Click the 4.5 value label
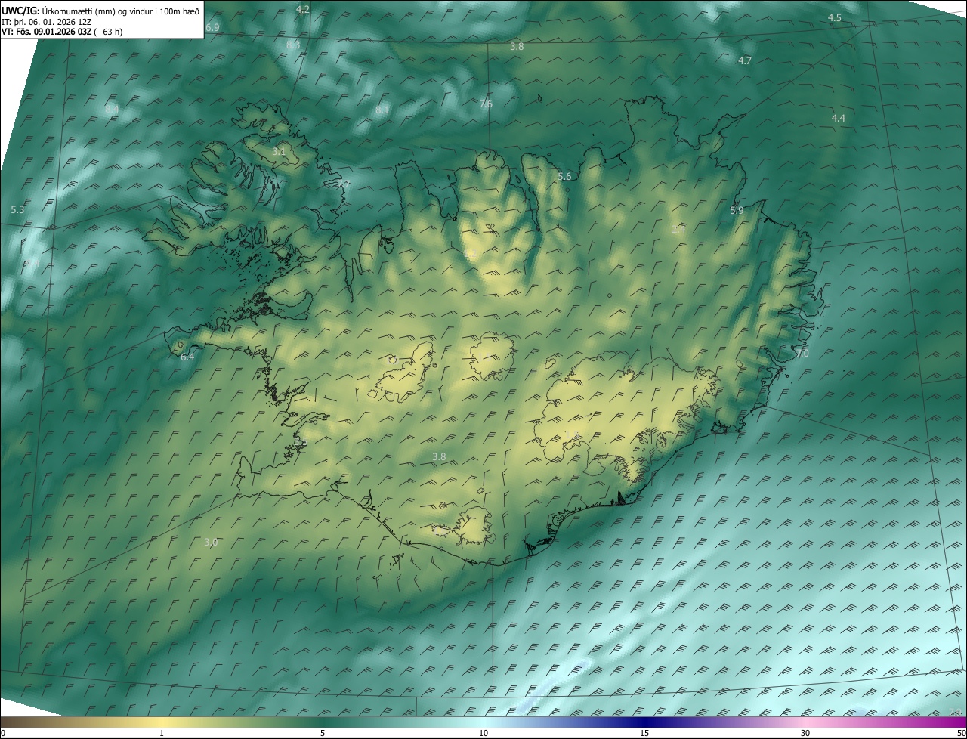Viewport: 967px width, 739px height. (835, 17)
